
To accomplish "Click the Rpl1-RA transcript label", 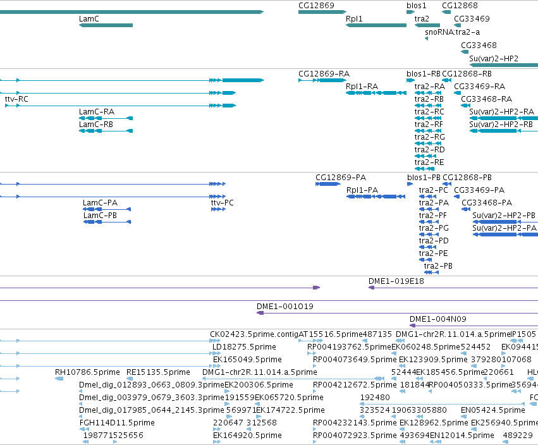I will click(x=362, y=87).
